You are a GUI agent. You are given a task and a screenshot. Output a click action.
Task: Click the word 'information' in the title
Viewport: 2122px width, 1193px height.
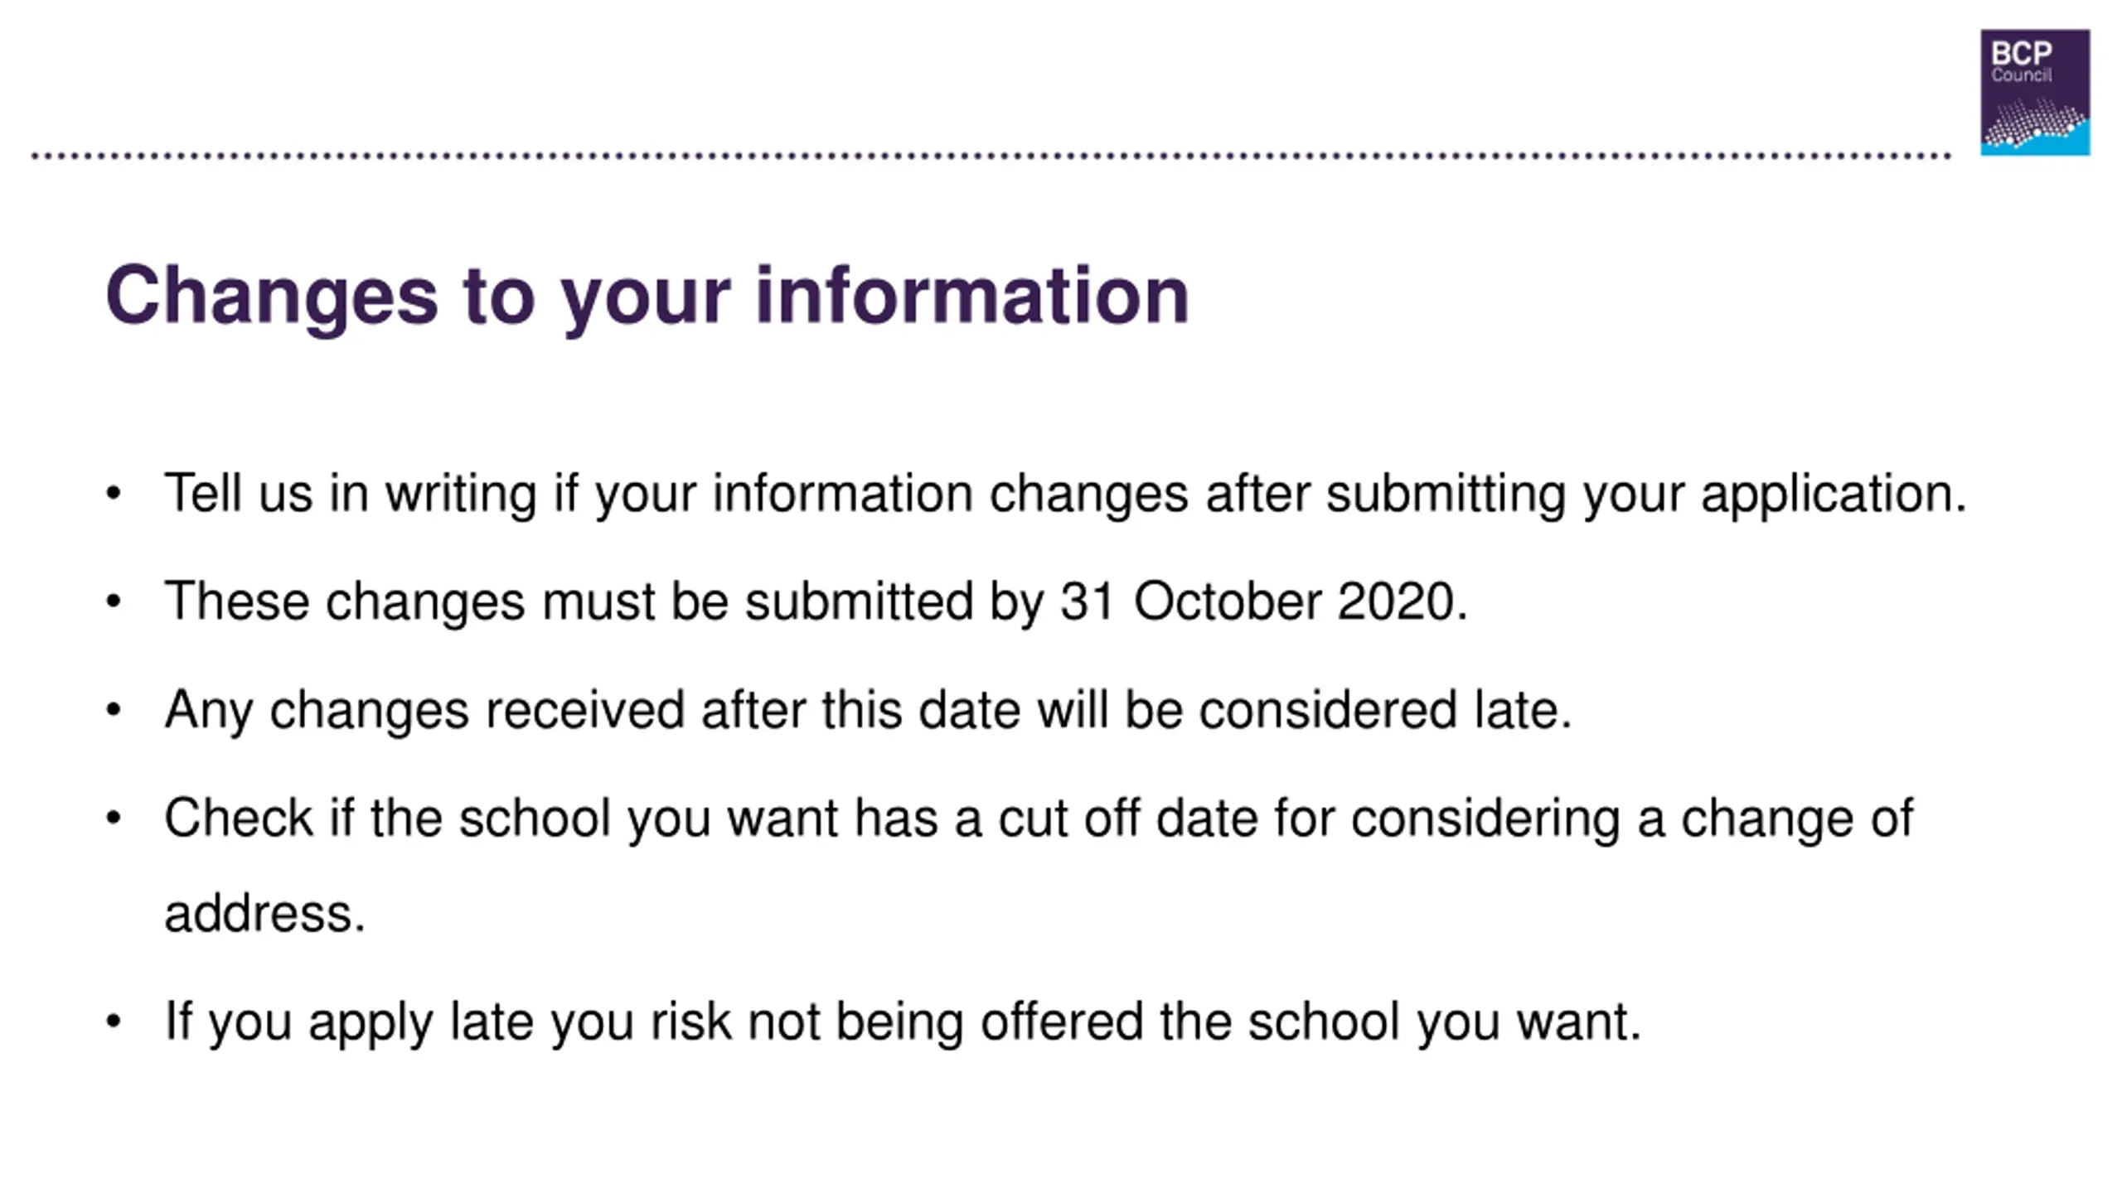click(x=972, y=295)
